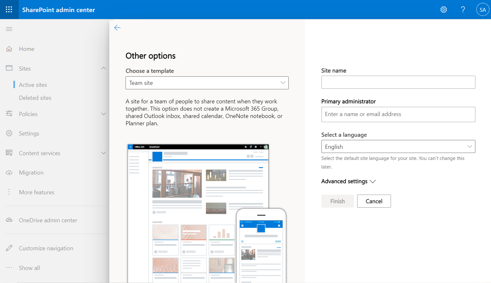Click the SharePoint admin center title

coord(59,10)
